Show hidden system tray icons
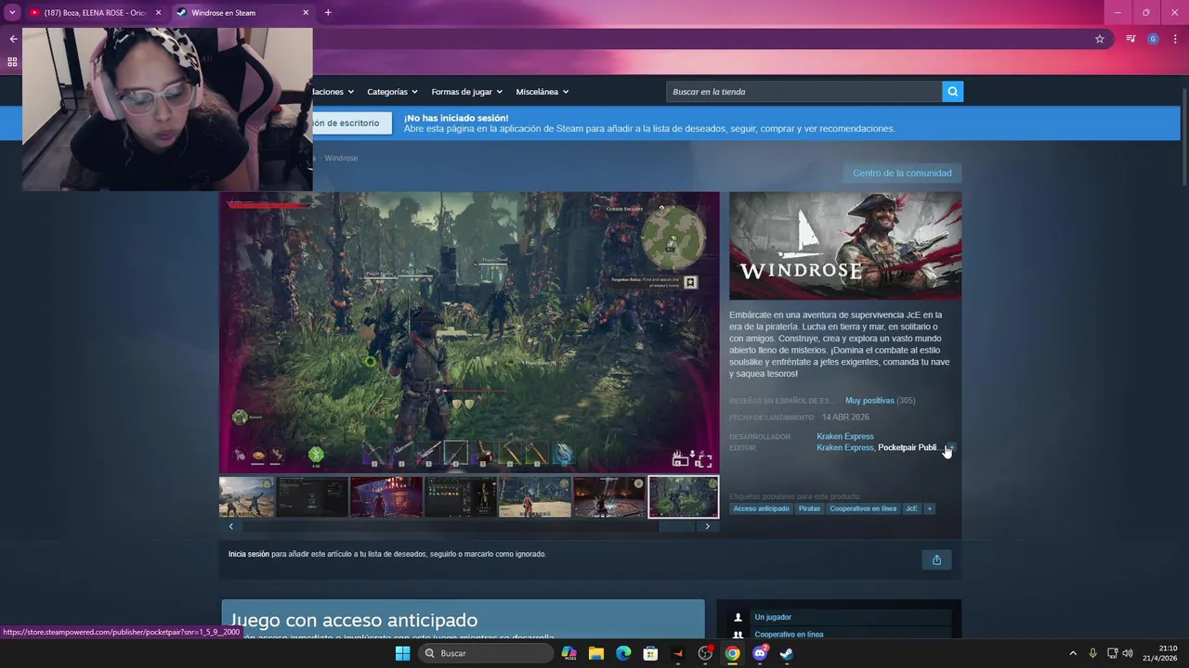This screenshot has height=668, width=1189. click(1073, 653)
